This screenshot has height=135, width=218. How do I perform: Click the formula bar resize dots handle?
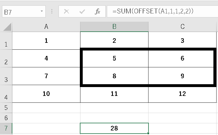pyautogui.click(x=52, y=12)
